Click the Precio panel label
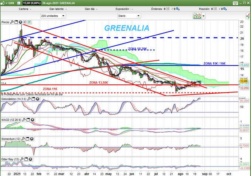Image resolution: width=251 pixels, height=176 pixels. click(x=5, y=22)
